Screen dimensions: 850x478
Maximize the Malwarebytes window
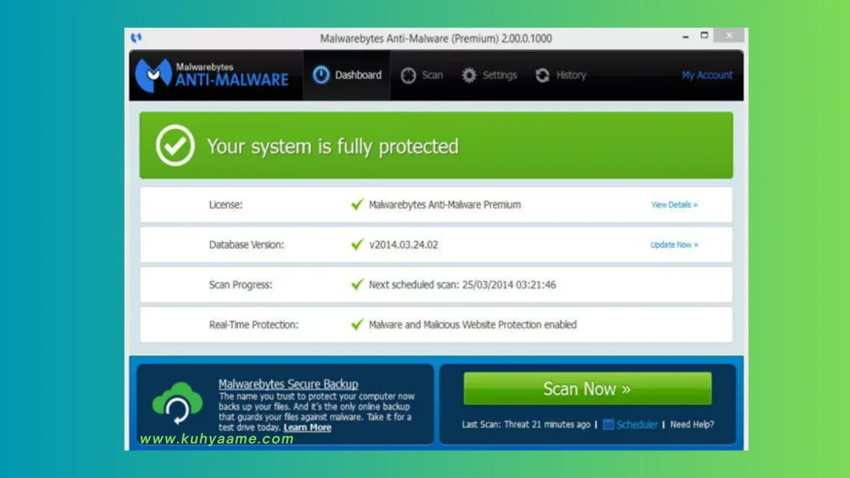(x=705, y=36)
